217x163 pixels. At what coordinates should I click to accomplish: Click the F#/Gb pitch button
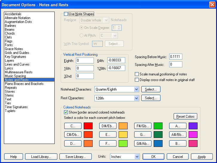[143, 126]
